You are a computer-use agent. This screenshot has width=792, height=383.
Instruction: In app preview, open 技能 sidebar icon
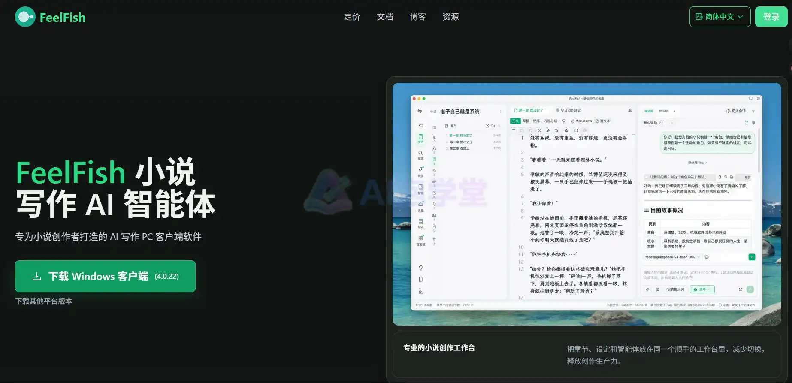tap(420, 172)
